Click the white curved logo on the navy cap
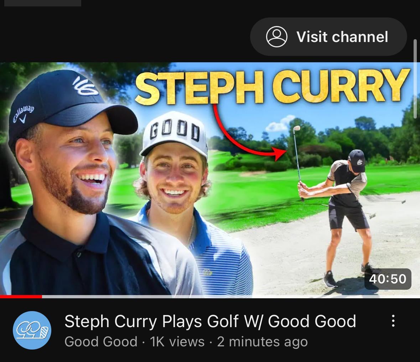 [85, 86]
